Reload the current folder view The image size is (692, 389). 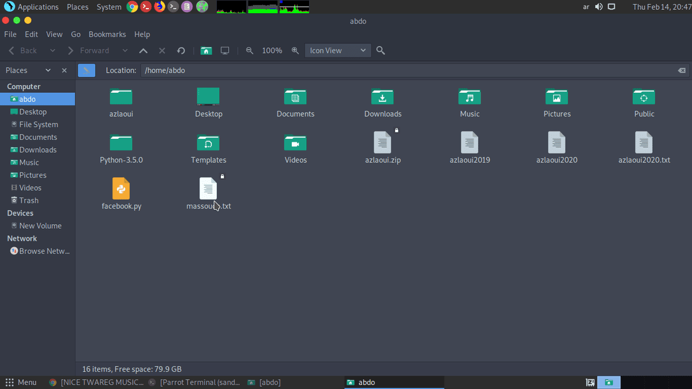point(181,51)
